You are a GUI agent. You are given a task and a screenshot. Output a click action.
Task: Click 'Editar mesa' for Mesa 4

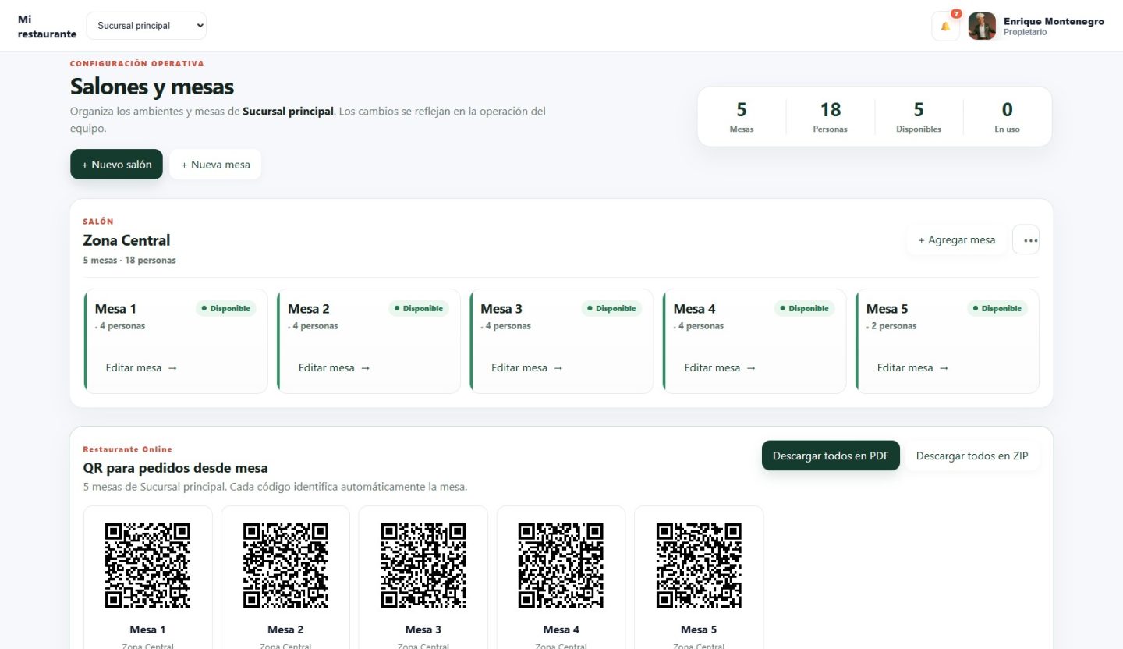(720, 367)
